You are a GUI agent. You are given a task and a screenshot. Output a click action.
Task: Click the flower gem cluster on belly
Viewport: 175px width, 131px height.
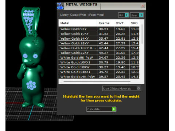click(31, 85)
